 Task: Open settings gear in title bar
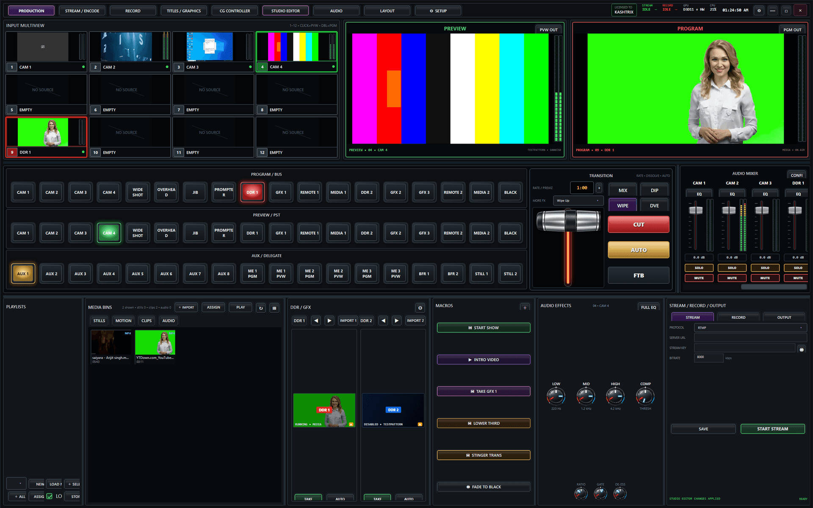coord(759,11)
